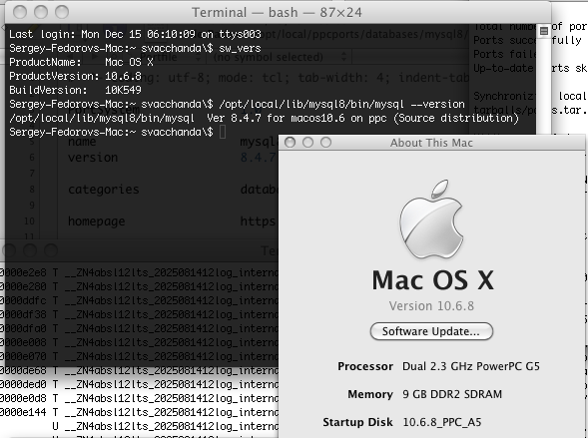
Task: Click the Processor label in About This Mac
Action: click(x=365, y=366)
